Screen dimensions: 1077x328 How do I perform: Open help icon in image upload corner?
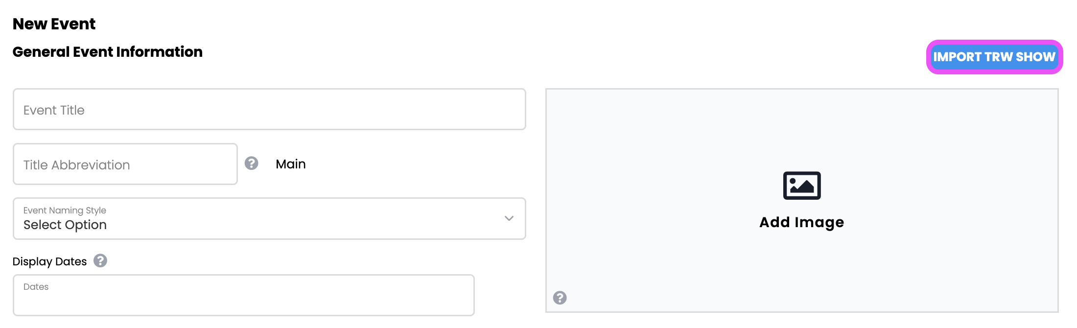pos(560,298)
